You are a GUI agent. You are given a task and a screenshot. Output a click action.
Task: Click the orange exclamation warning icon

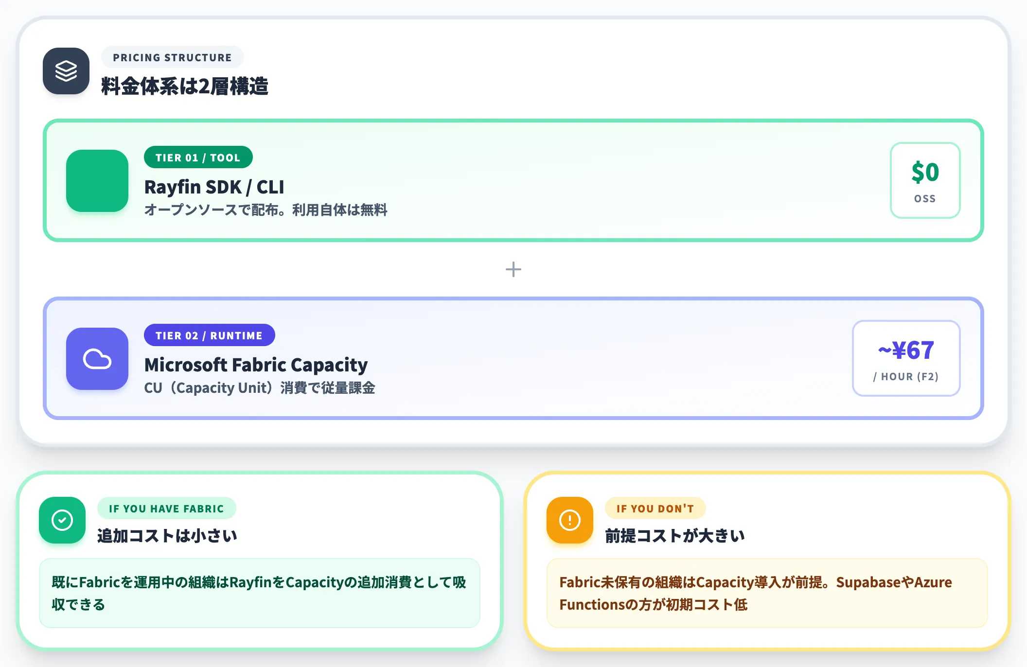coord(570,520)
